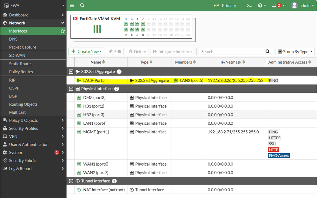Select the LACP-Port5 interface row
The width and height of the screenshot is (317, 198).
(94, 81)
